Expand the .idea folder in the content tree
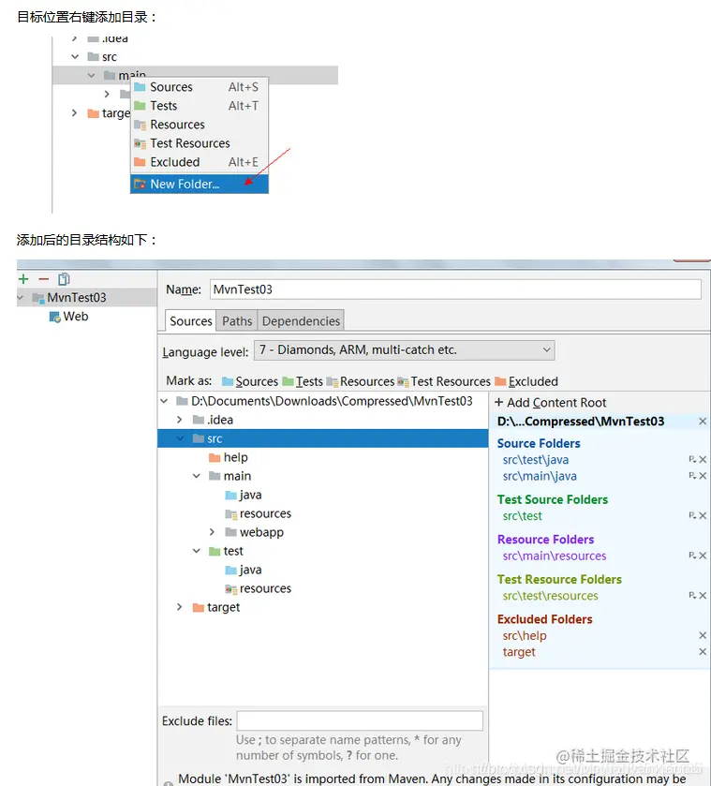The width and height of the screenshot is (711, 786). tap(180, 420)
